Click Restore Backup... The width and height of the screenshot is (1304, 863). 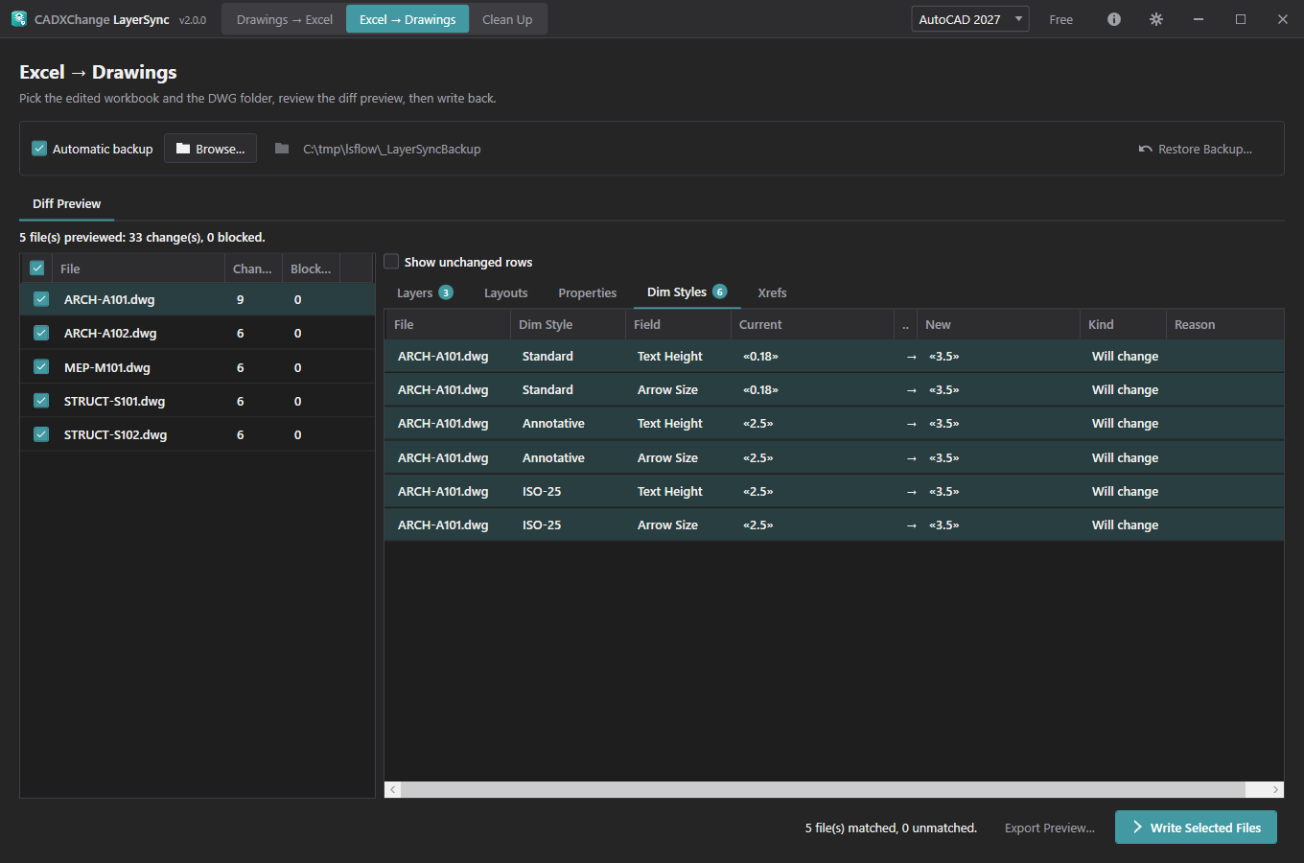pos(1195,149)
